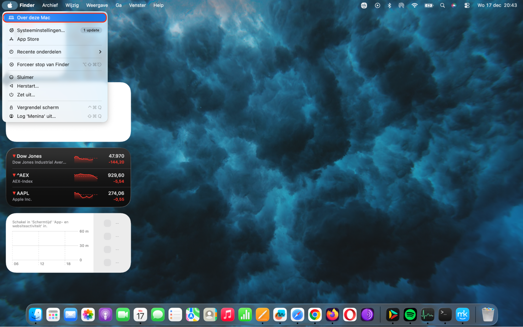
Task: Select 'Over deze Mac' in the Apple menu
Action: (x=55, y=17)
